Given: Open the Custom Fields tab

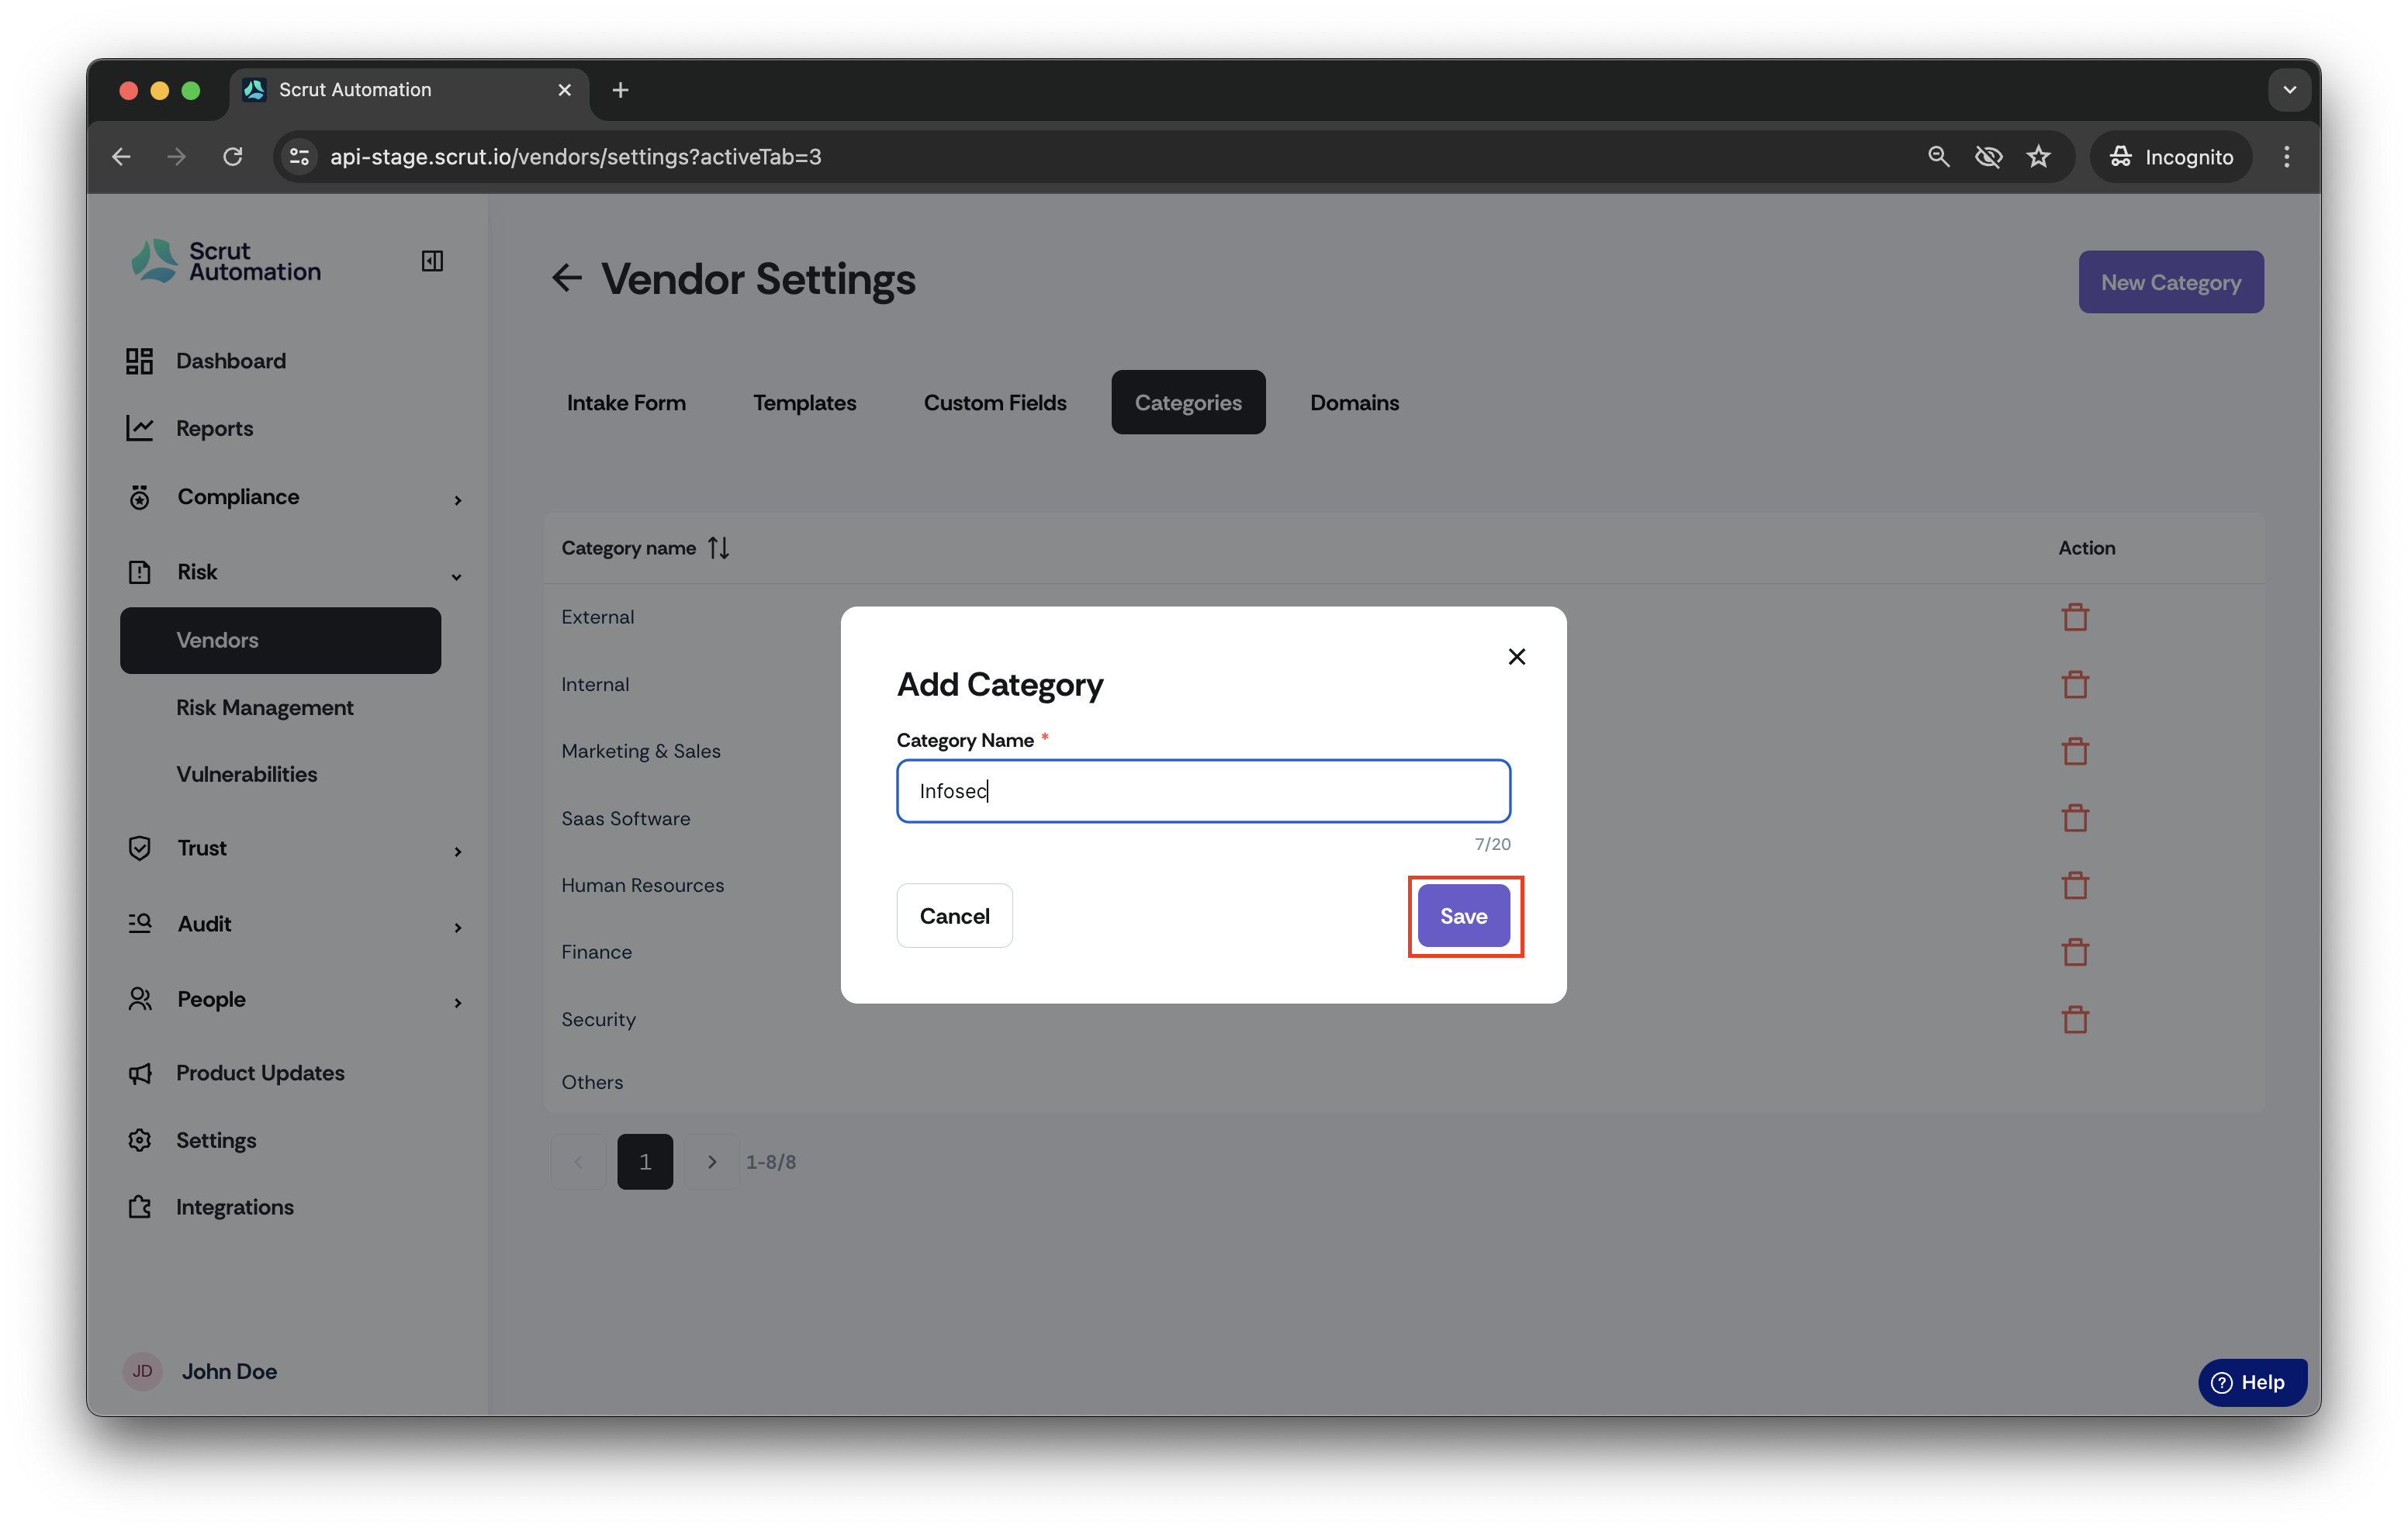Looking at the screenshot, I should (x=995, y=403).
